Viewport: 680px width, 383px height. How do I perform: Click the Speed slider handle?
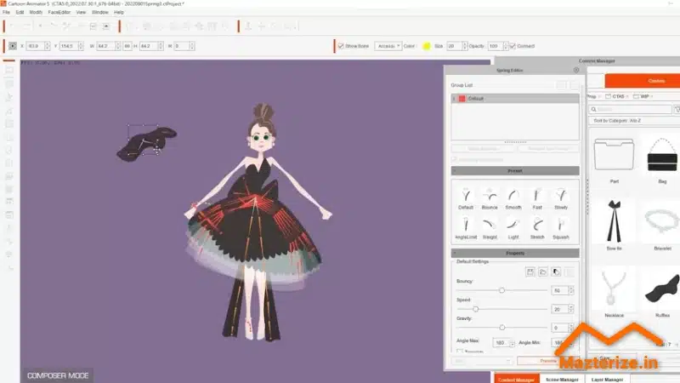476,309
